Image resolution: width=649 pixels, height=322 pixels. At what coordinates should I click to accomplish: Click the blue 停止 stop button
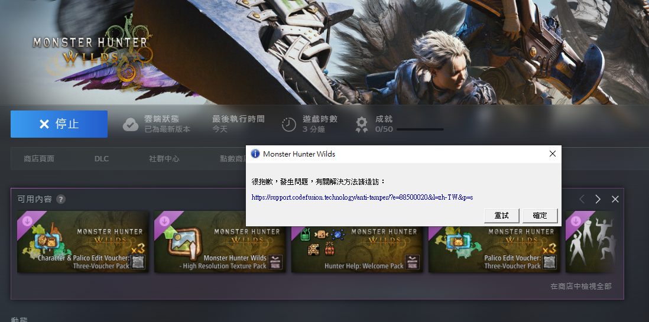(x=59, y=123)
